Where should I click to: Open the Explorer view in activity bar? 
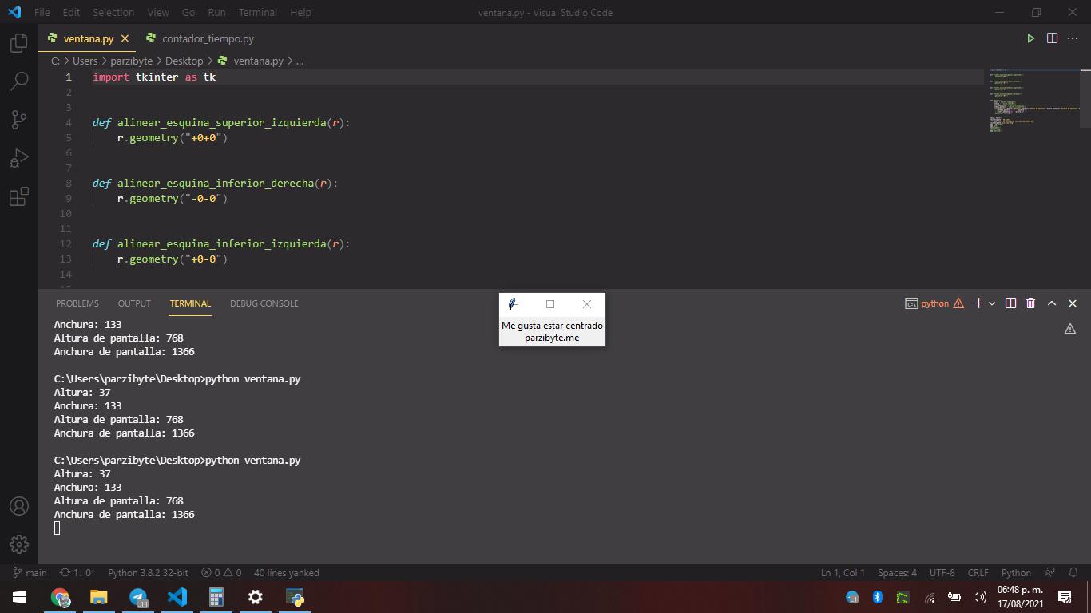tap(19, 43)
